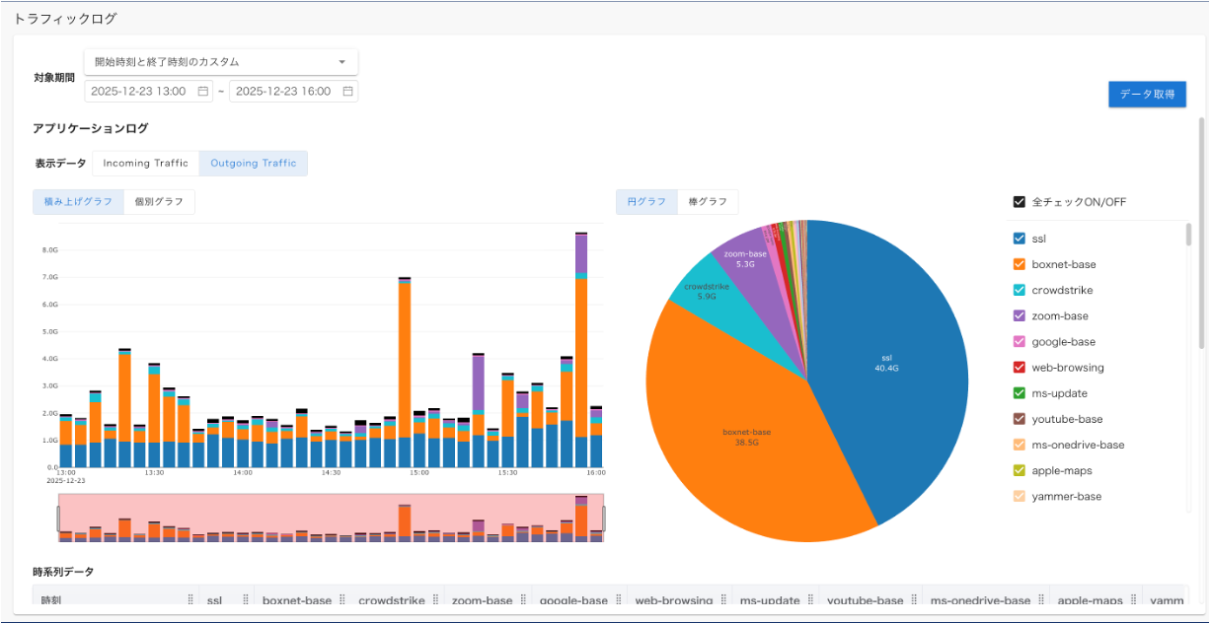The width and height of the screenshot is (1210, 623).
Task: Toggle the 全チェックON/OFF checkbox
Action: pyautogui.click(x=1020, y=202)
